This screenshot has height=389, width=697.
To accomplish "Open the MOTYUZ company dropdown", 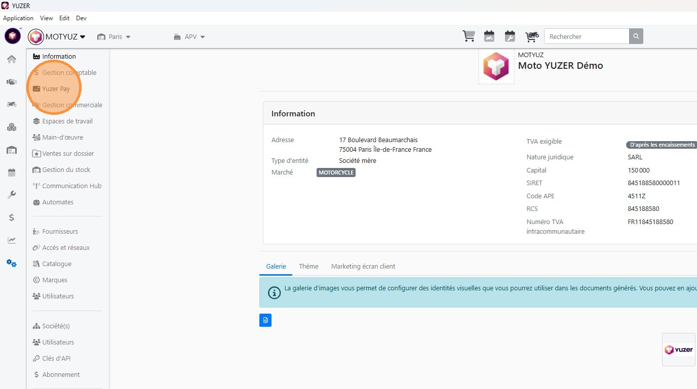I will tap(57, 36).
